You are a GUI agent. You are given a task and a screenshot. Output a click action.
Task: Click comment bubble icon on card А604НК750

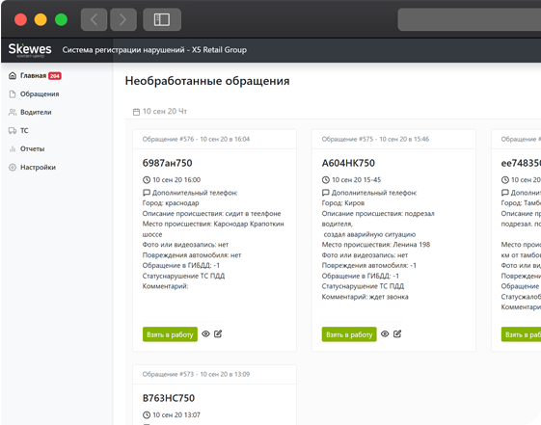tap(326, 193)
